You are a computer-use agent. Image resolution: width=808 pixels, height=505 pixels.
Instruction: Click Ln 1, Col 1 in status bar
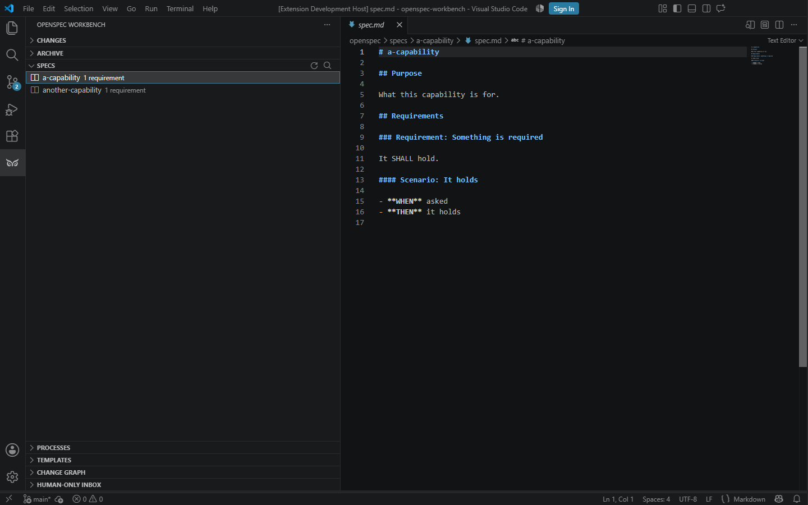click(x=618, y=499)
